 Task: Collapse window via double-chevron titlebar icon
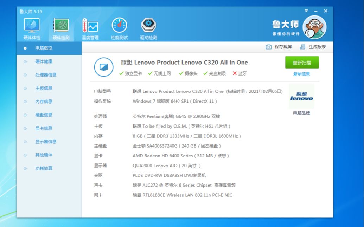(x=307, y=11)
